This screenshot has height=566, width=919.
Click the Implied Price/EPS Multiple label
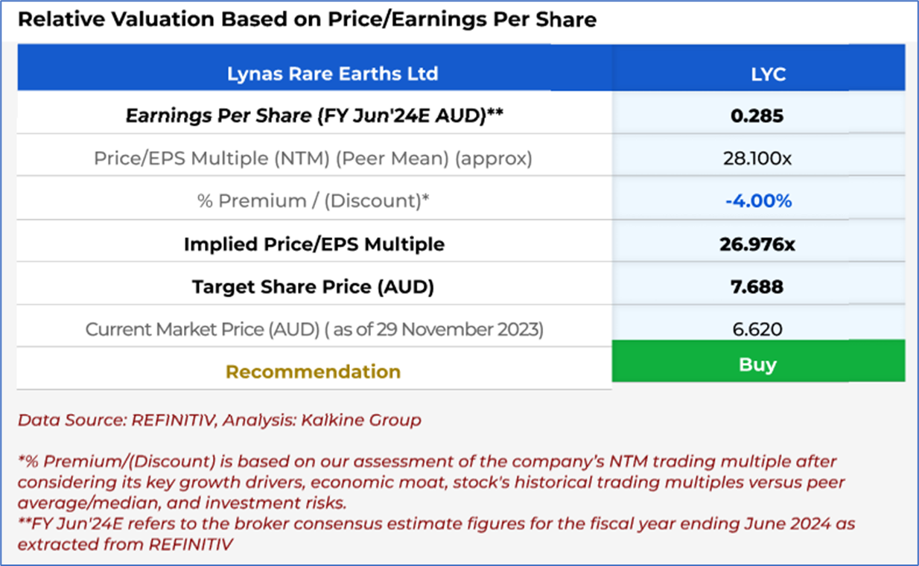pos(314,244)
